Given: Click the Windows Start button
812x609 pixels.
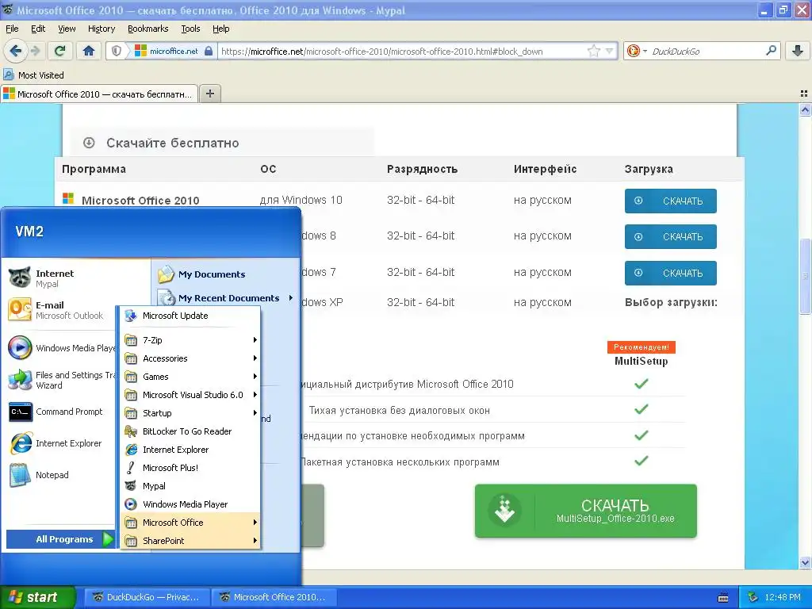Looking at the screenshot, I should pos(37,597).
